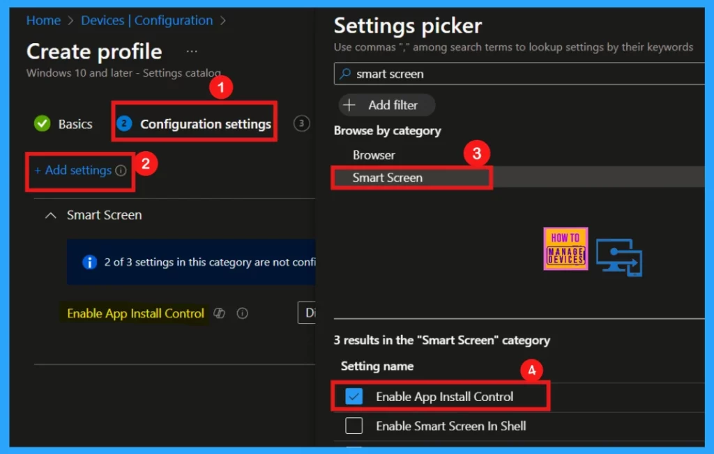
Task: Open the Home breadcrumb link
Action: (43, 20)
